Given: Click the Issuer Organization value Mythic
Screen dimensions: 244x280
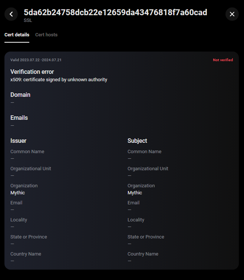Looking at the screenshot, I should (18, 193).
